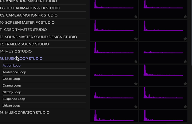Screen dimensions: 192x124
Task: Expand 10. Screenmaster FX Studio
Action: [x=27, y=22]
